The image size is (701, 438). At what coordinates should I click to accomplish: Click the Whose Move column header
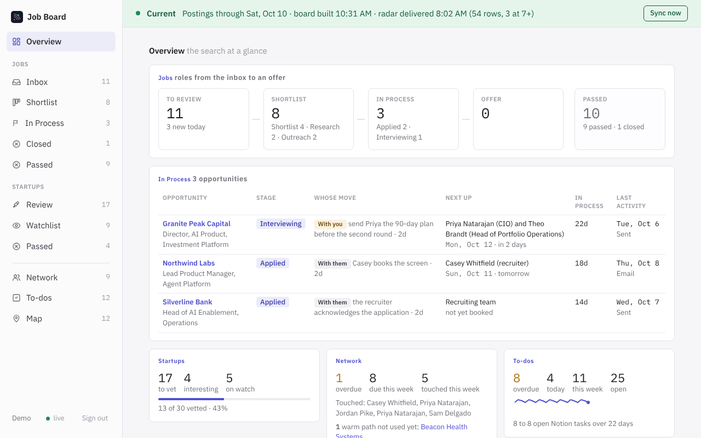335,198
